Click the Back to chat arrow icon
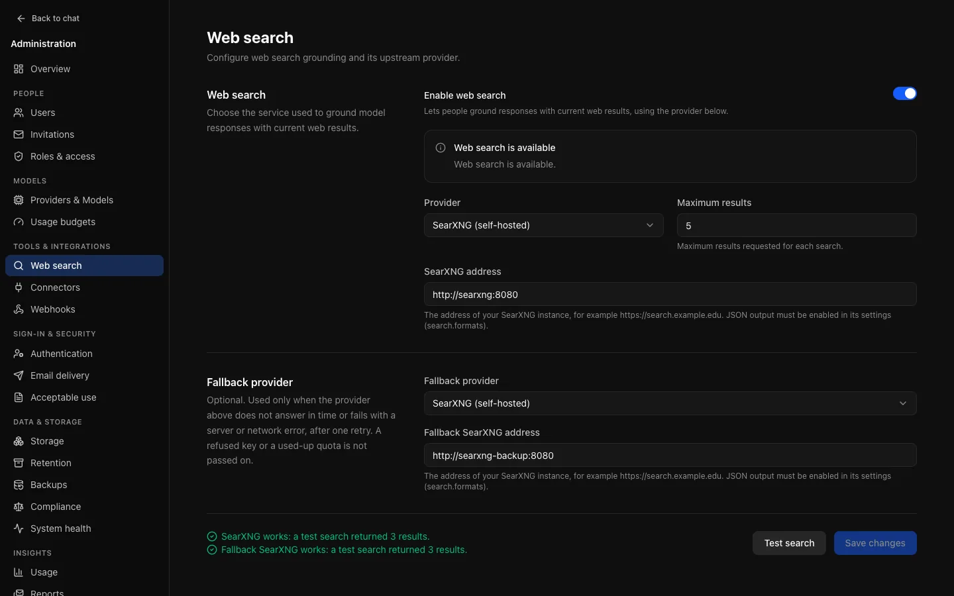This screenshot has height=596, width=954. pos(21,19)
